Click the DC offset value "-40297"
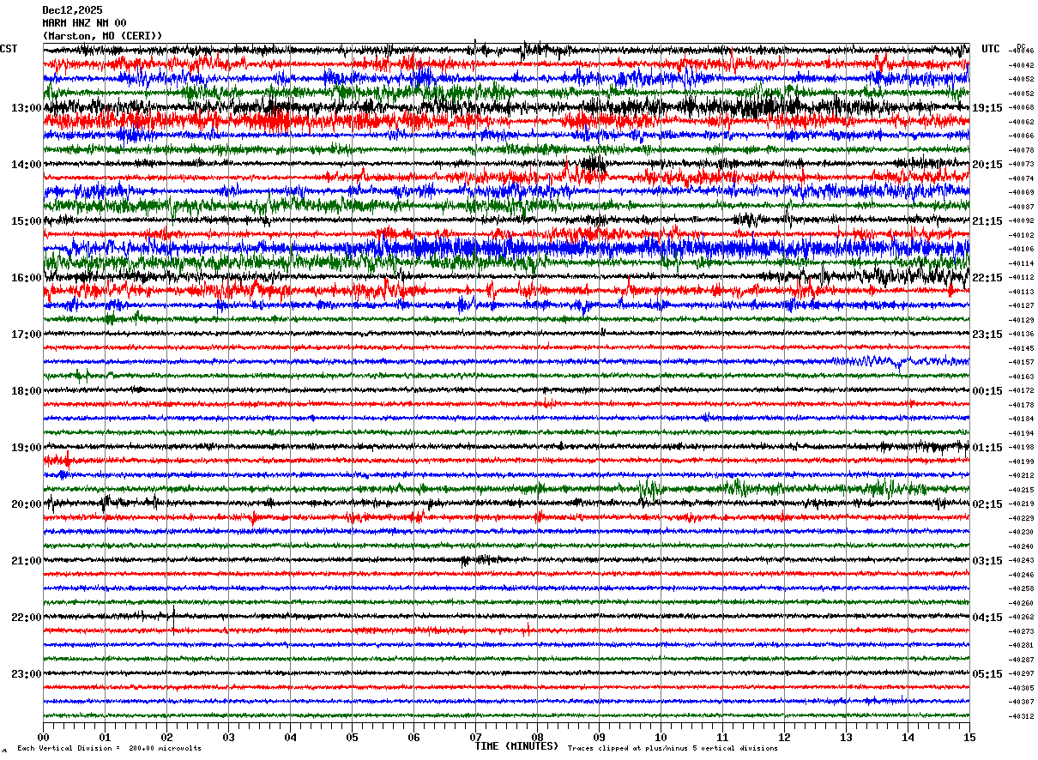This screenshot has height=760, width=1038. tap(1022, 674)
